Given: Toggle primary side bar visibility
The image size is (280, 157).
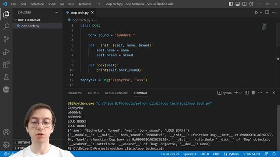Looking at the screenshot, I should point(231,4).
